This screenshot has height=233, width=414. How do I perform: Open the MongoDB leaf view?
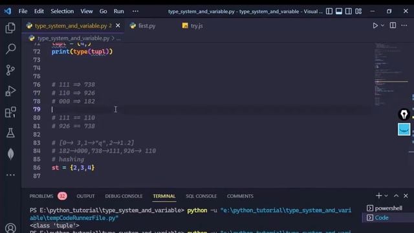pyautogui.click(x=10, y=154)
